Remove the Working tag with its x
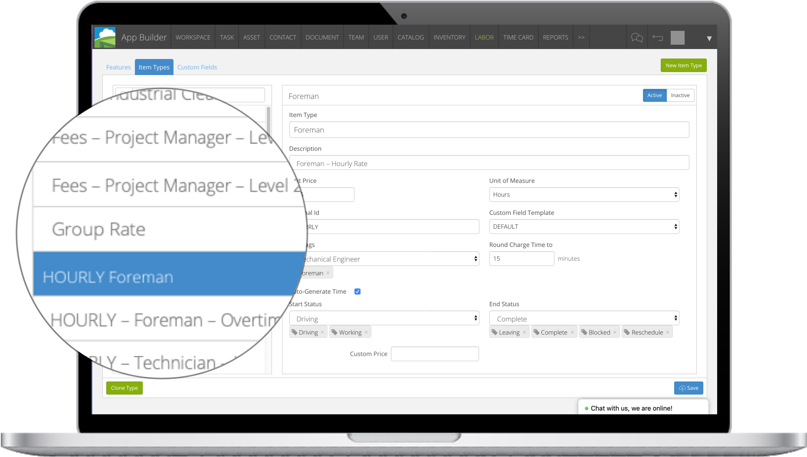Viewport: 807px width, 457px height. (366, 332)
